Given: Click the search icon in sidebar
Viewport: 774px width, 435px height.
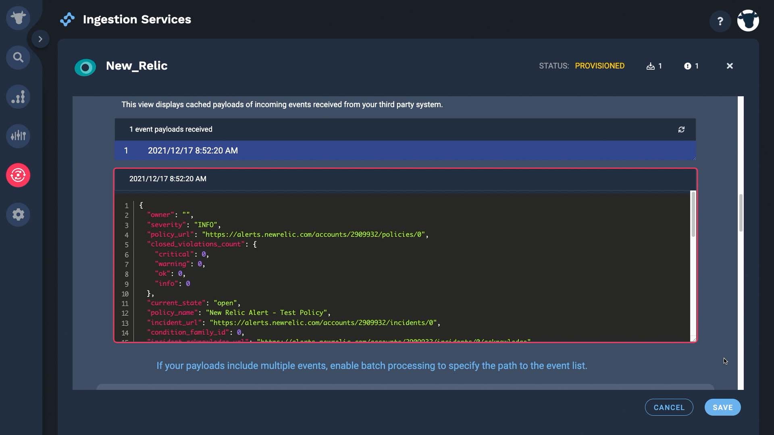Looking at the screenshot, I should coord(19,57).
